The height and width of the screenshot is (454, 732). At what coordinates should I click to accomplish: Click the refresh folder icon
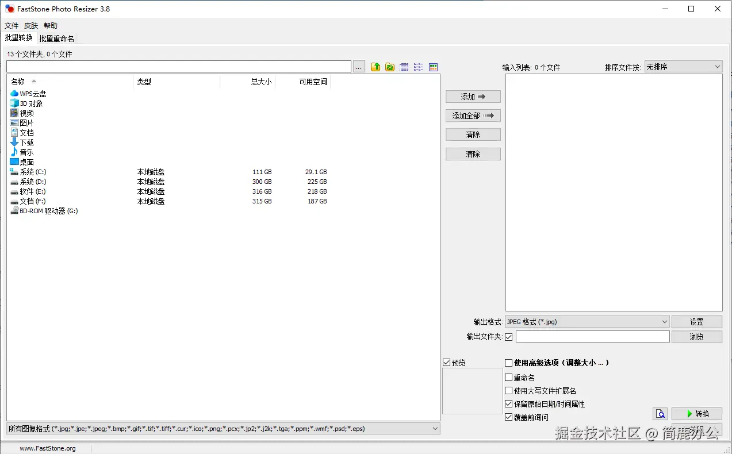pos(390,67)
